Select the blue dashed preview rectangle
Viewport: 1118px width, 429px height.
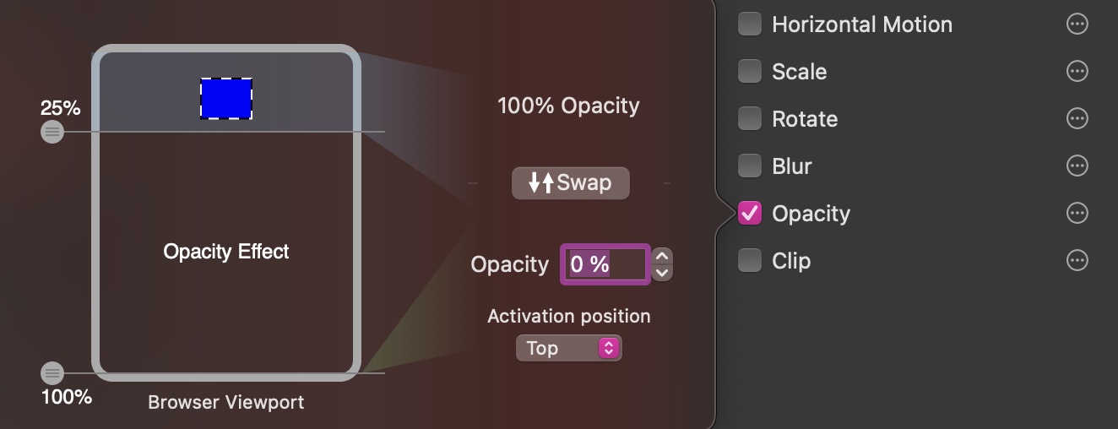pos(226,99)
